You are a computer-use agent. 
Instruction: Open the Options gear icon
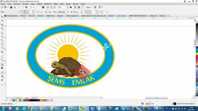point(95,7)
